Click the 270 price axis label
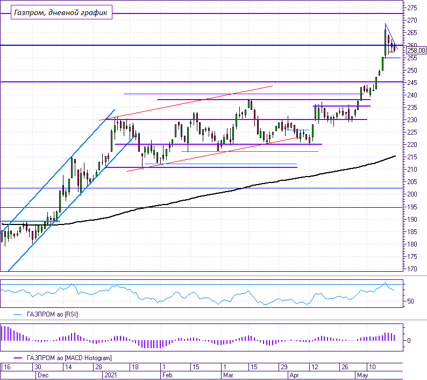427x380 pixels. click(412, 20)
